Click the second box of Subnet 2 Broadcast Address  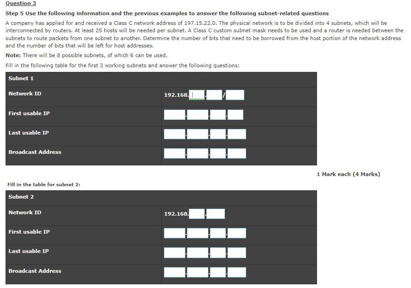(197, 272)
